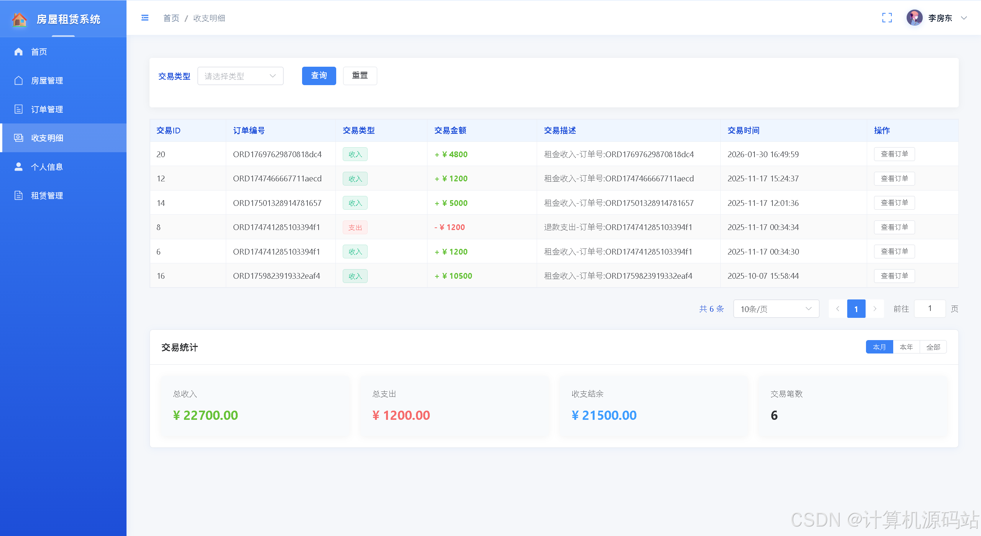Select 收支明细 in the sidebar
Viewport: 981px width, 536px height.
pos(47,138)
